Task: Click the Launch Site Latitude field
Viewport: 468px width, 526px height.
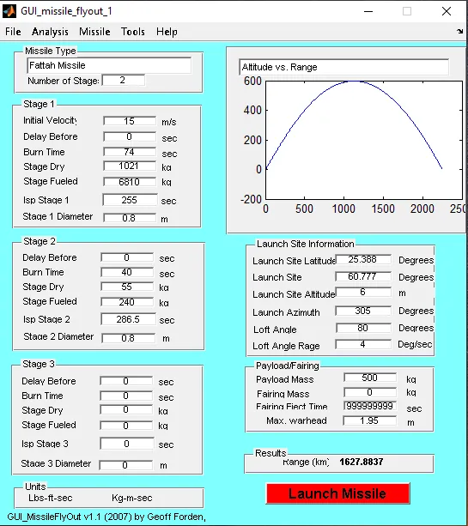Action: [363, 259]
